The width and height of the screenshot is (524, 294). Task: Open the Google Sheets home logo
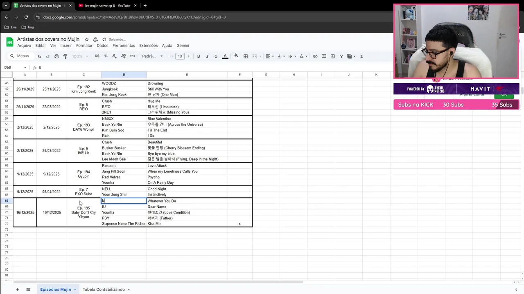(10, 42)
